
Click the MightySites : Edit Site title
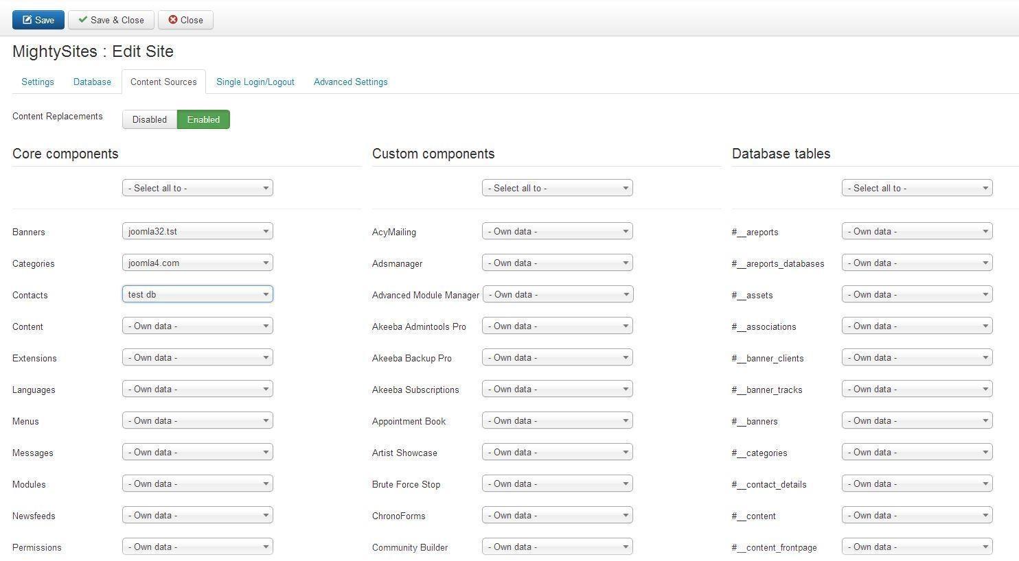click(x=93, y=51)
